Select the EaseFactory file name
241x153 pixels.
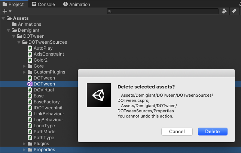click(x=46, y=102)
